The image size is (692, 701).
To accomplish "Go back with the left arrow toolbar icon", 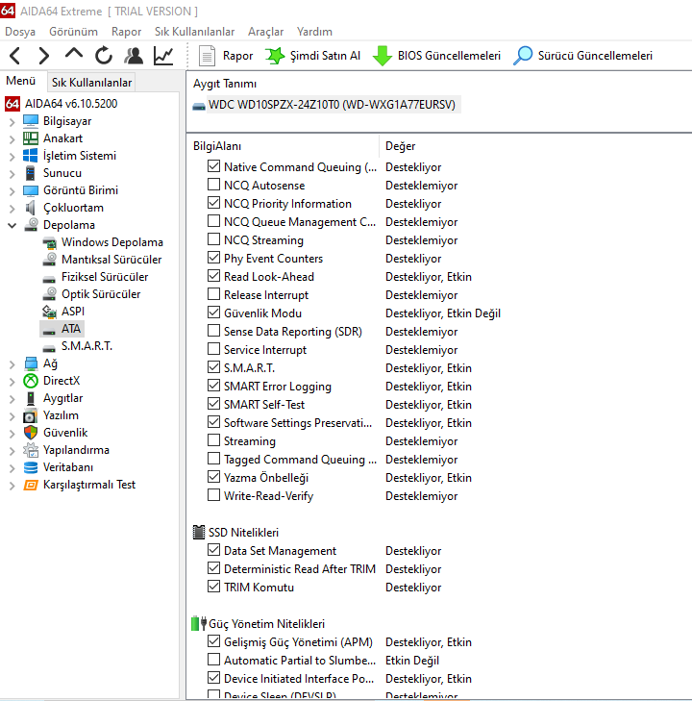I will pos(14,56).
